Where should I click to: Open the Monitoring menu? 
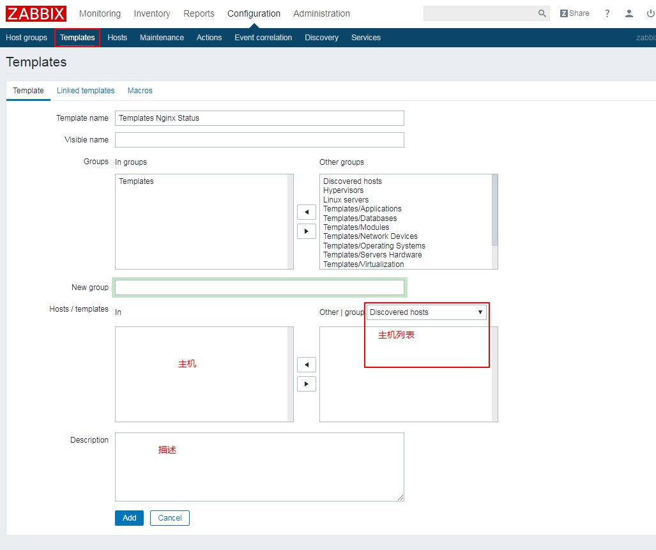click(x=100, y=13)
